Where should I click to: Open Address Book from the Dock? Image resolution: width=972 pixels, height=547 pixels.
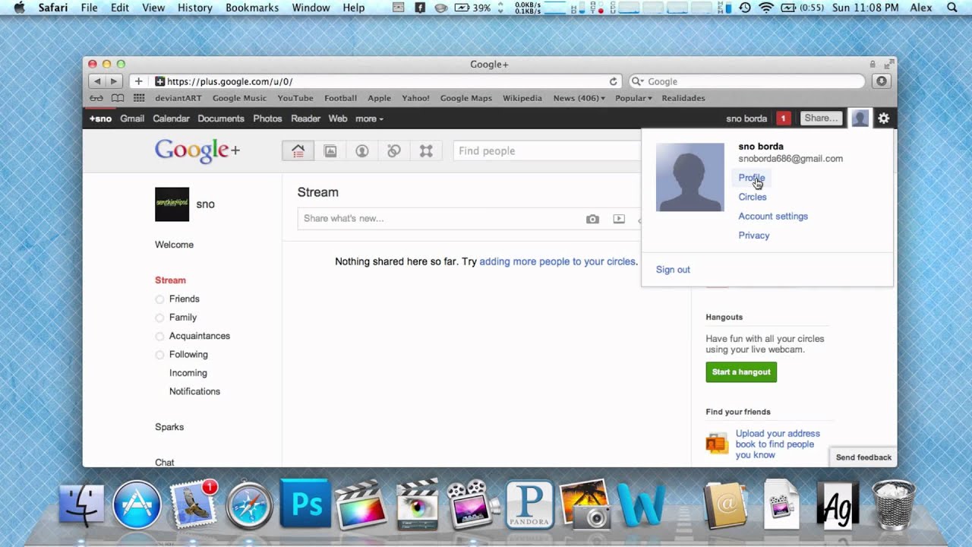(x=725, y=504)
